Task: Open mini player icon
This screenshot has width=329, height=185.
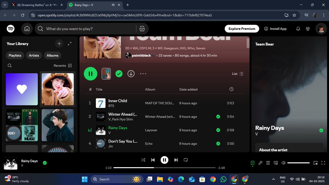Action: tap(316, 163)
